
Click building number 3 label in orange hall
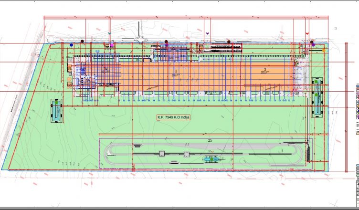point(264,69)
